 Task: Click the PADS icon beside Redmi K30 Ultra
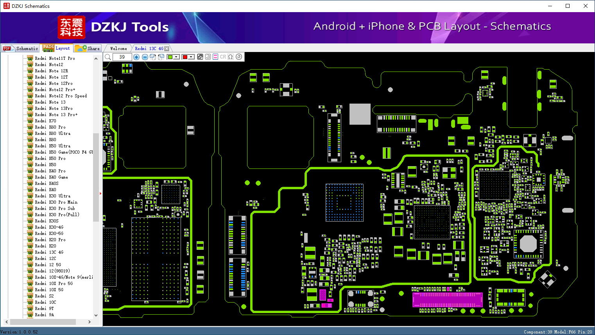(30, 195)
